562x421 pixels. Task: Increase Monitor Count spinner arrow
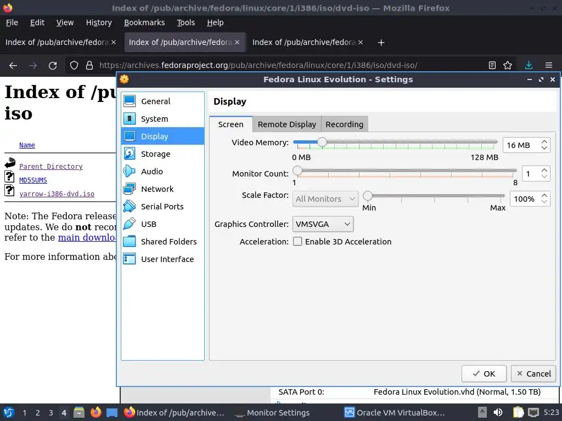[544, 171]
